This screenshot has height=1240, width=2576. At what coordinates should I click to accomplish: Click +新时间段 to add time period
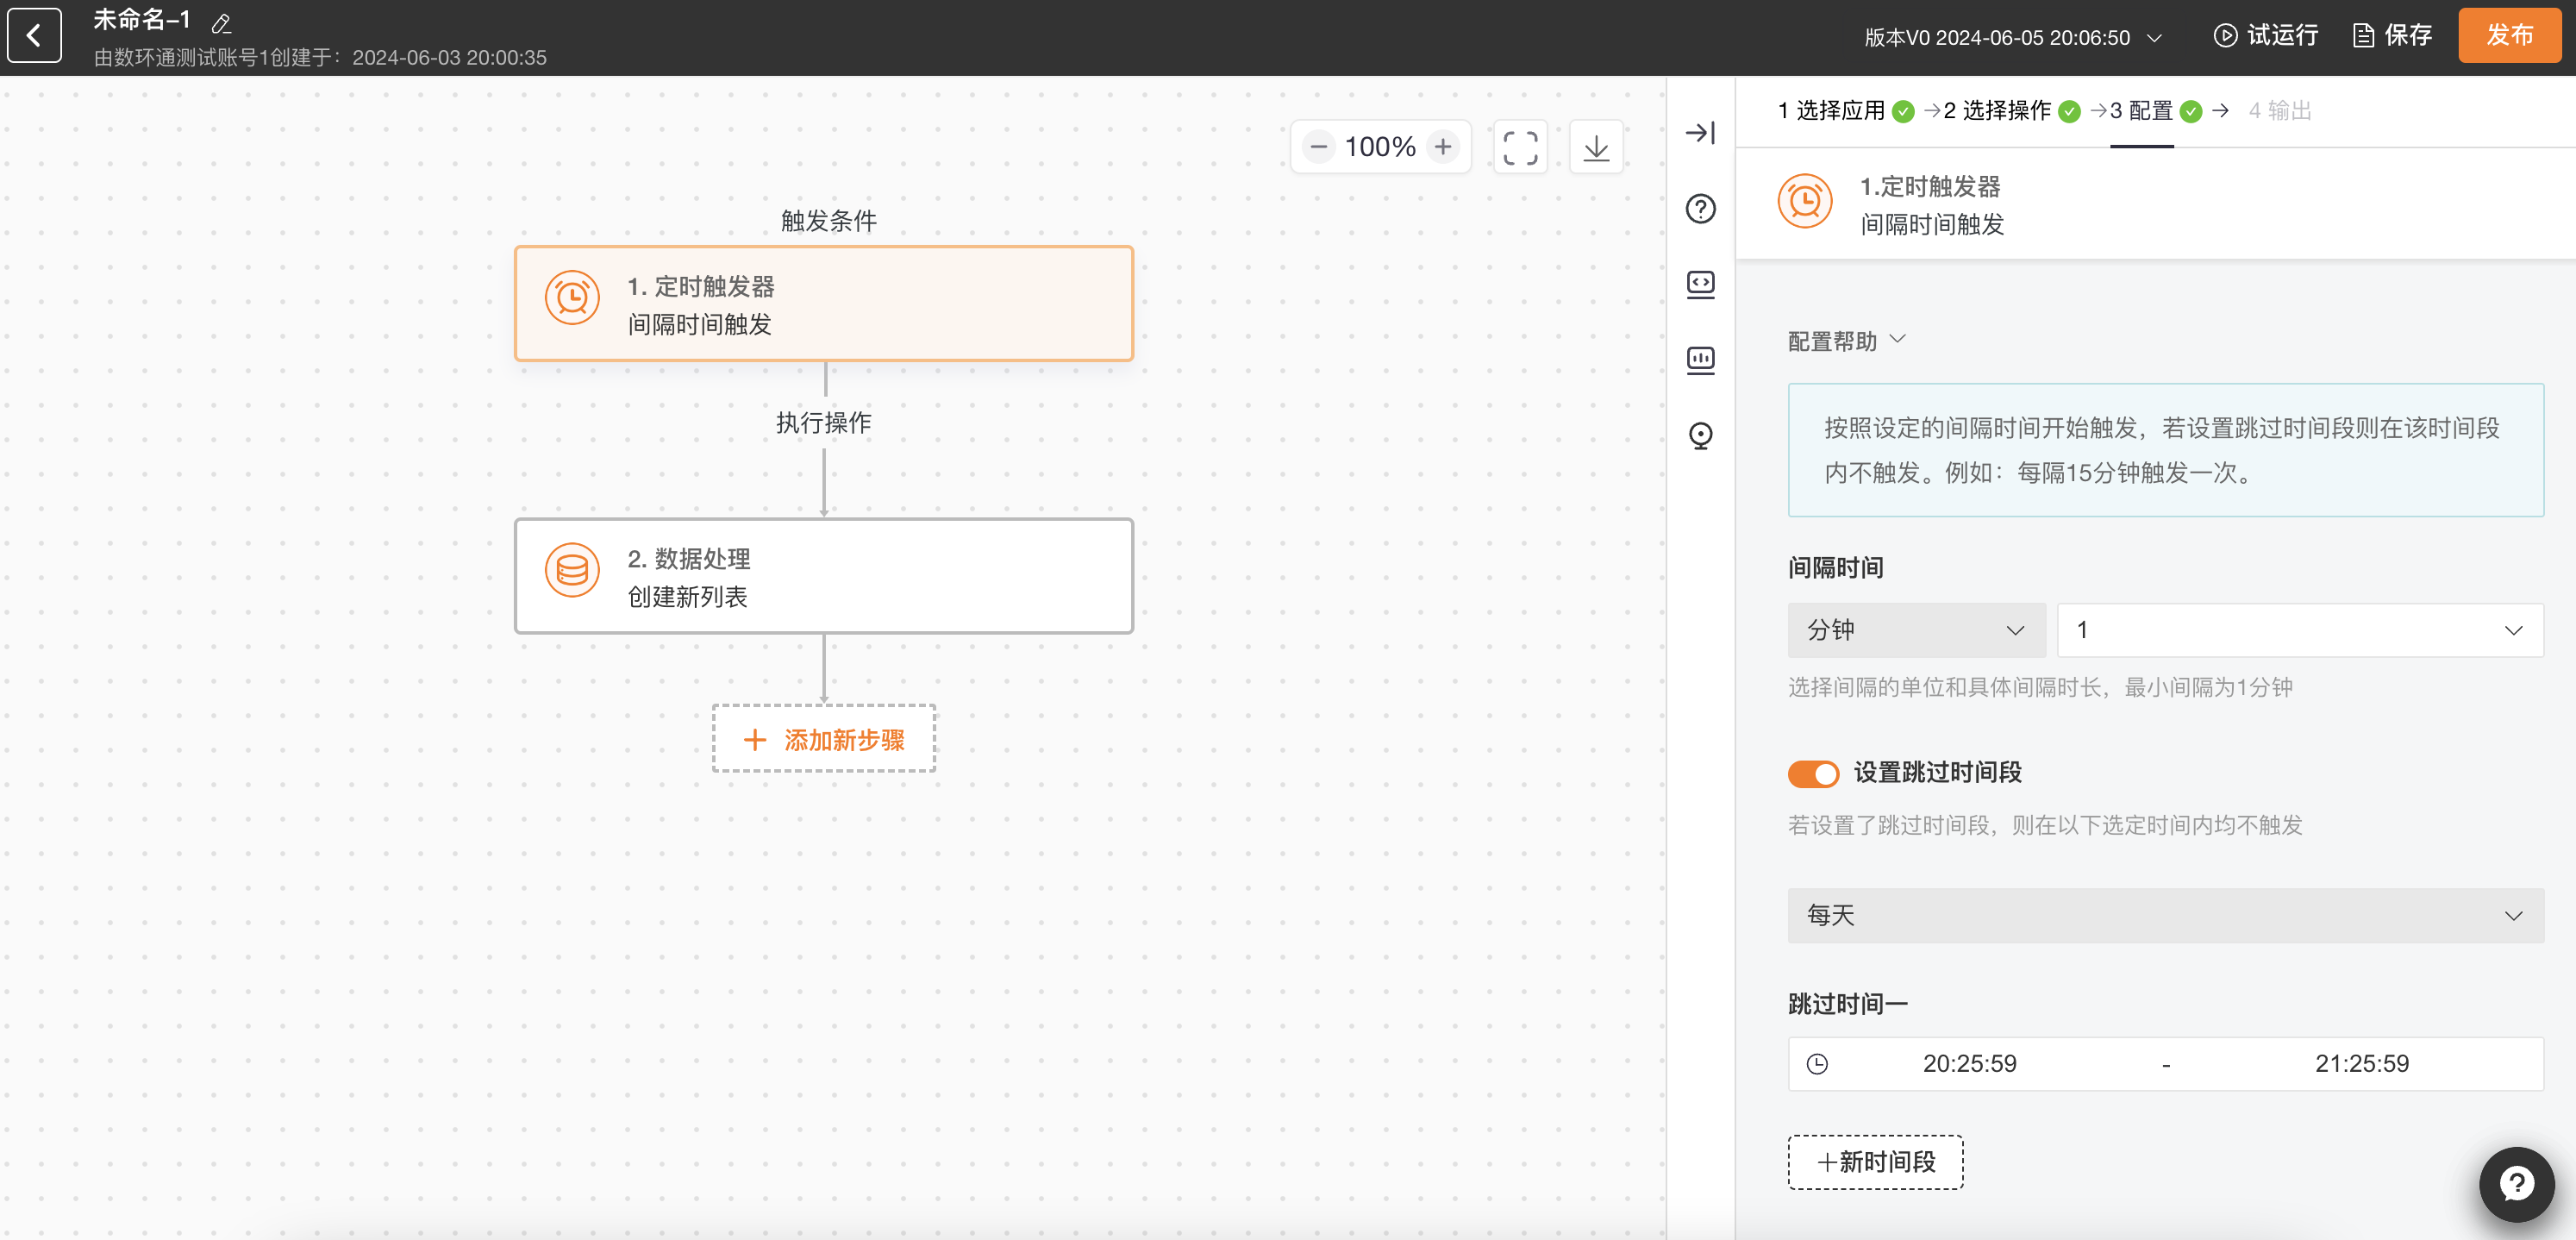[1875, 1162]
